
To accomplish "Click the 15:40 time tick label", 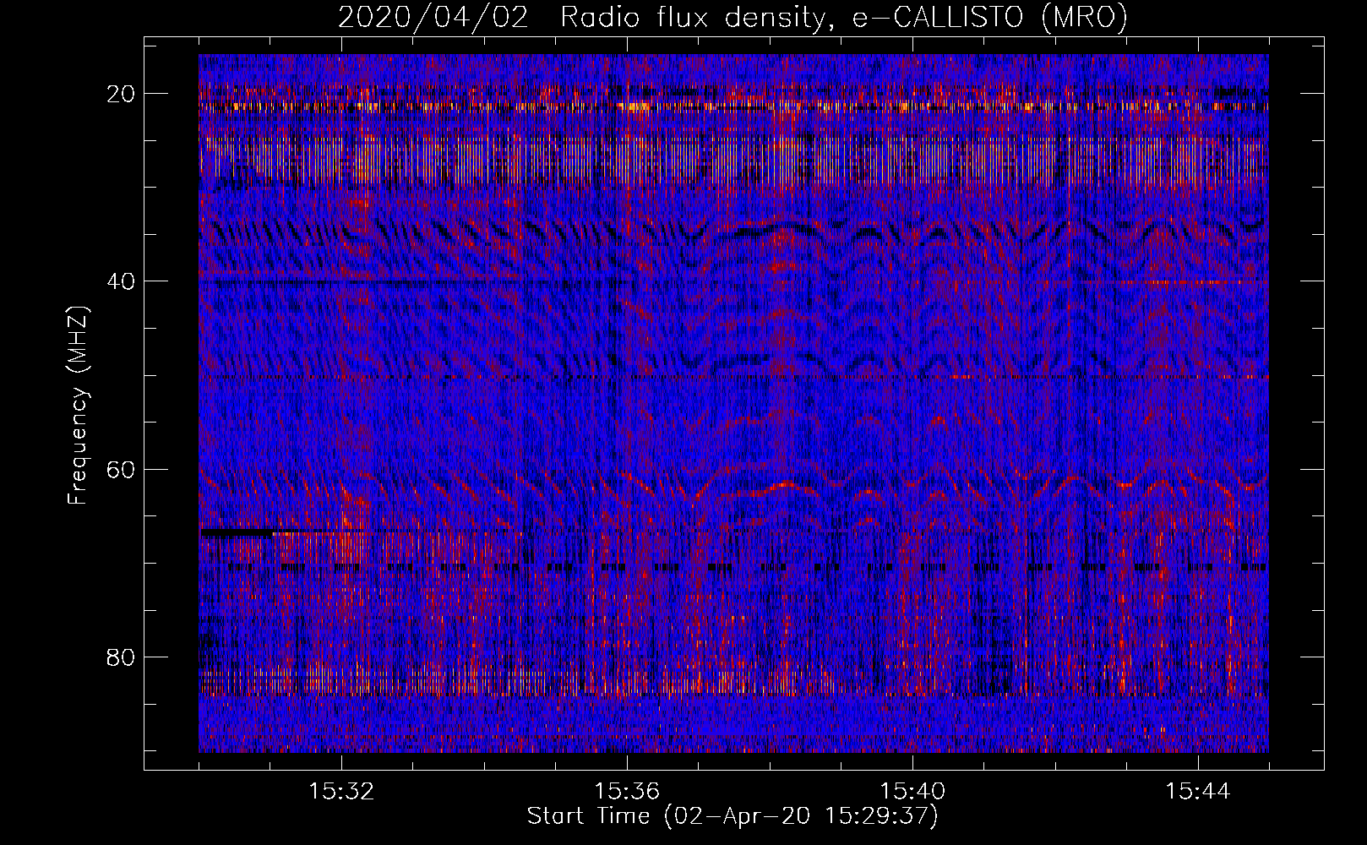I will [912, 792].
